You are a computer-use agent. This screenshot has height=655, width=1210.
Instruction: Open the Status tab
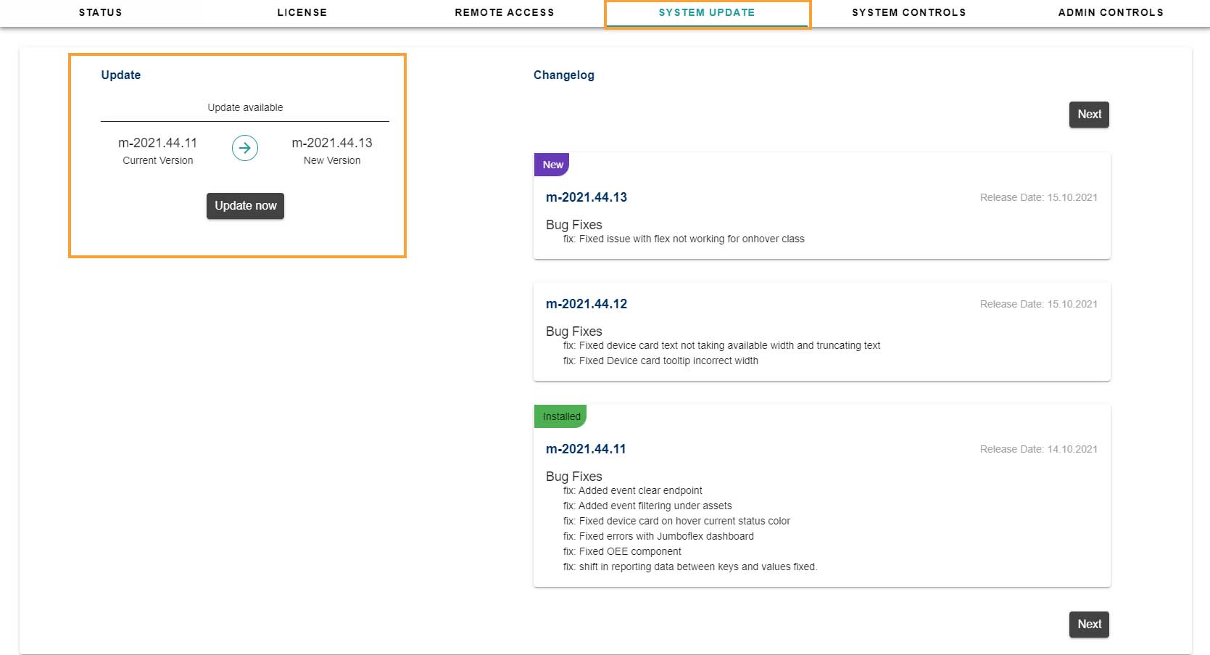click(x=101, y=12)
